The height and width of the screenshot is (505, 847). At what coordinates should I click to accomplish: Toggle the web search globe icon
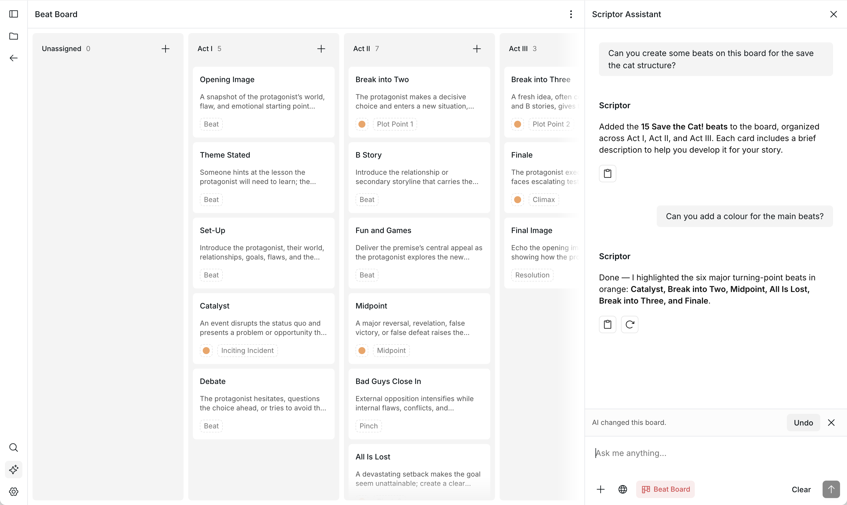[x=623, y=489]
